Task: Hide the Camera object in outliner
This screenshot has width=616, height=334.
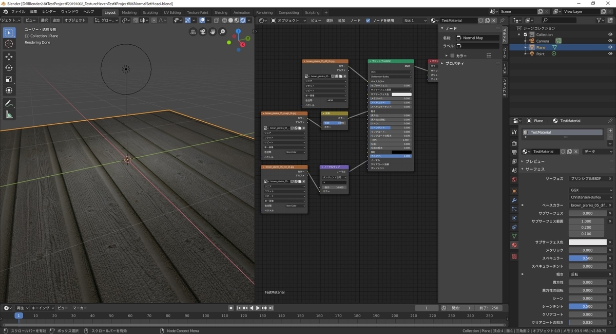Action: coord(610,41)
